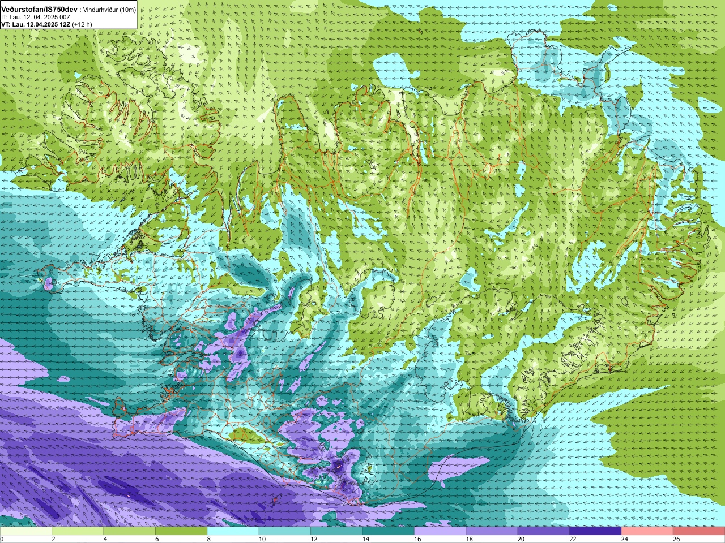Screen dimensions: 725x543
Task: Click the legend scale label "20"
Action: [x=521, y=539]
